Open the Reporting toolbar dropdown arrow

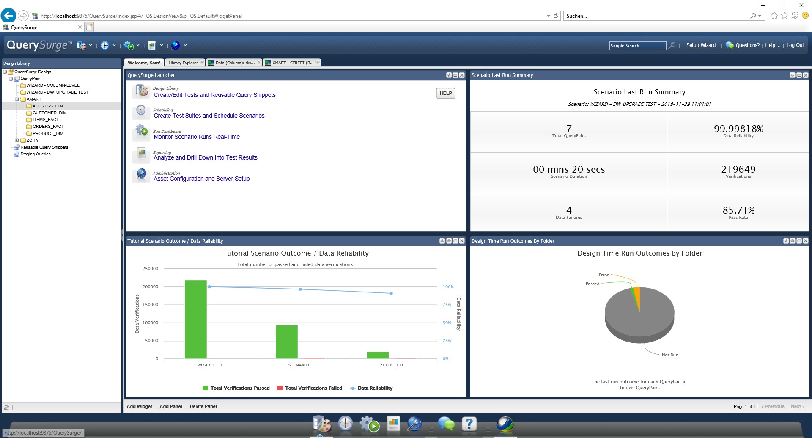click(162, 46)
